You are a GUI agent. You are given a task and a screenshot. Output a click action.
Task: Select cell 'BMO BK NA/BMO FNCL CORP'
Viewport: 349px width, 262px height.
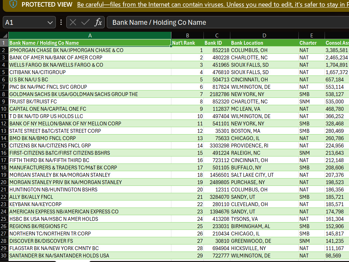point(90,138)
